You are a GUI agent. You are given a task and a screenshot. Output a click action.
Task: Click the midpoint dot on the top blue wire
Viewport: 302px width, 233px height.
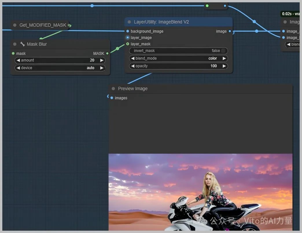point(92,6)
